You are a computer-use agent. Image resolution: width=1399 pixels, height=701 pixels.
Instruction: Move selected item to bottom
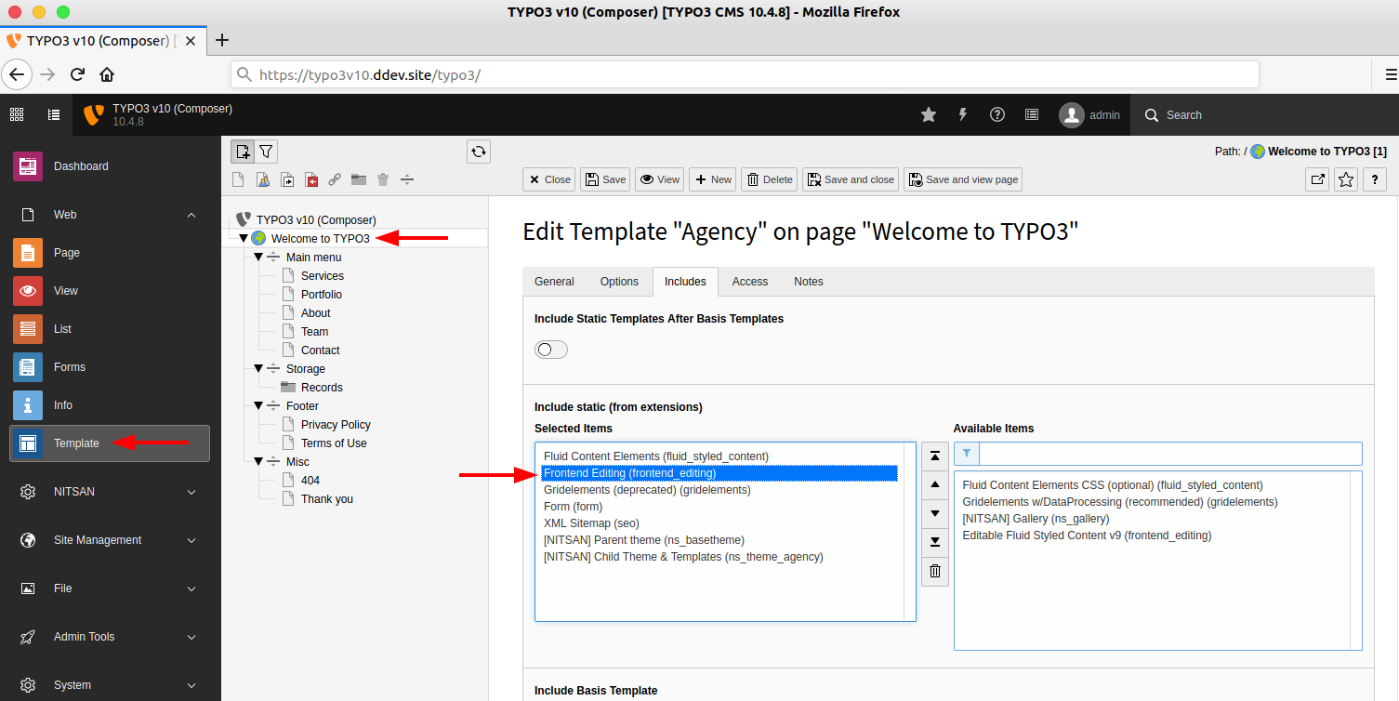(x=935, y=542)
